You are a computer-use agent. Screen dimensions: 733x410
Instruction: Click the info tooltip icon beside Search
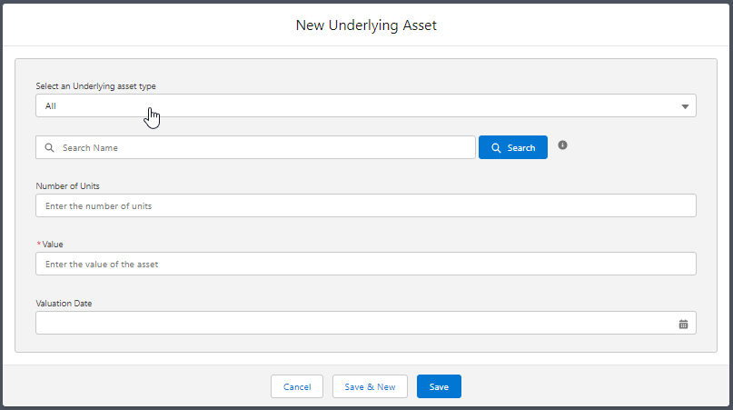pyautogui.click(x=562, y=145)
